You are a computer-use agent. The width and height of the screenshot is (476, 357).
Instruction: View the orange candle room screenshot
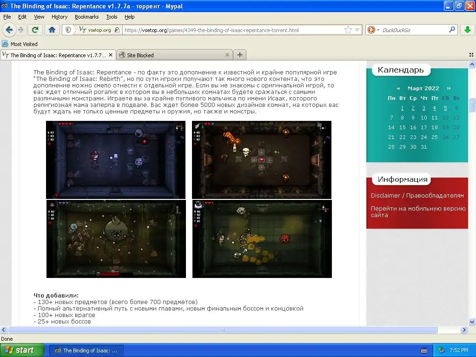(x=262, y=160)
